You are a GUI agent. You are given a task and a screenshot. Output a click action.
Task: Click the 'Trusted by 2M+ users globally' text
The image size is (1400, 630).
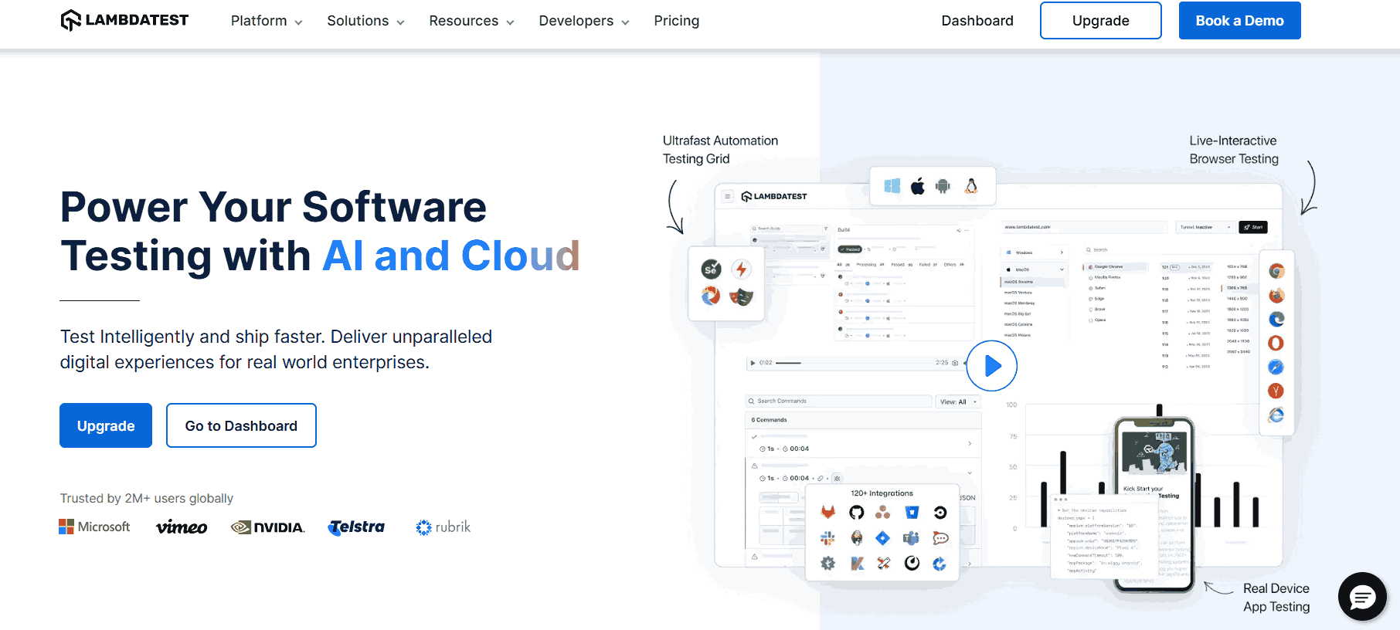pyautogui.click(x=147, y=499)
